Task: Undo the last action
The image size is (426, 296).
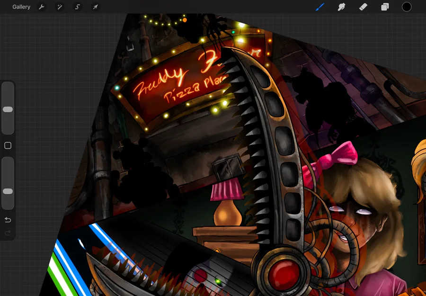Action: click(8, 220)
